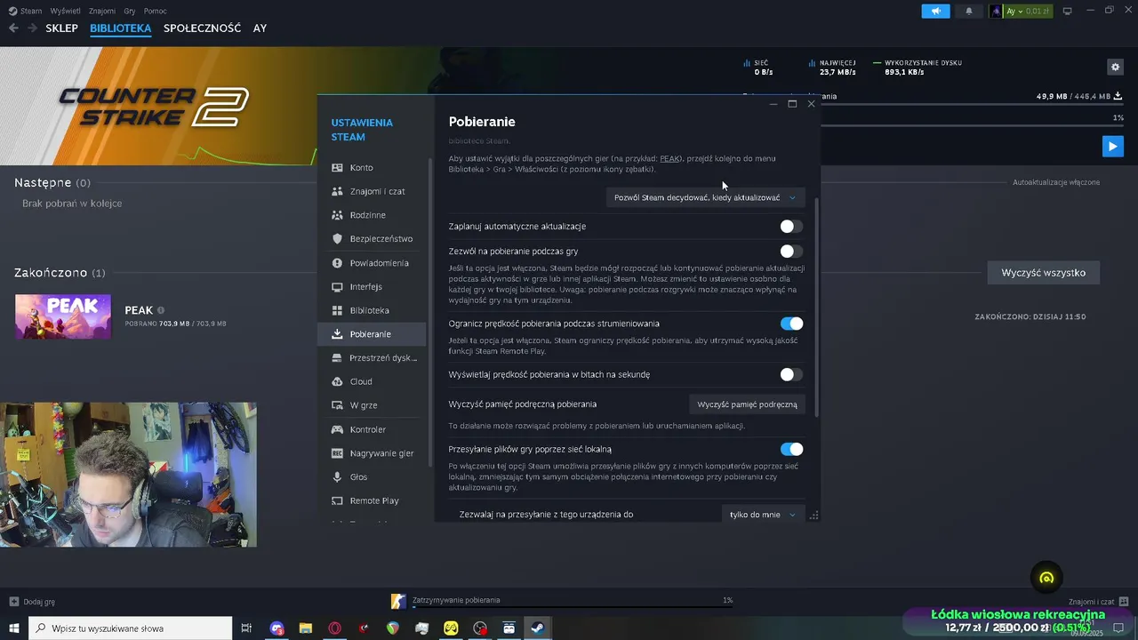Open the PEAK game thumbnail
The width and height of the screenshot is (1138, 640).
(x=63, y=316)
